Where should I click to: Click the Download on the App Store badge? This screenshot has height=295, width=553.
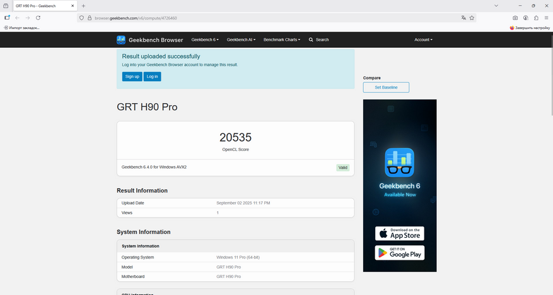400,233
